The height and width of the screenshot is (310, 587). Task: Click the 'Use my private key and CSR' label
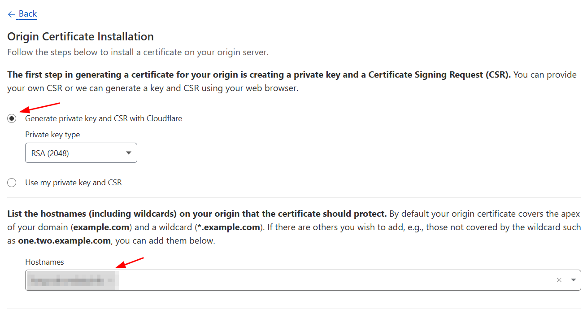pos(74,183)
